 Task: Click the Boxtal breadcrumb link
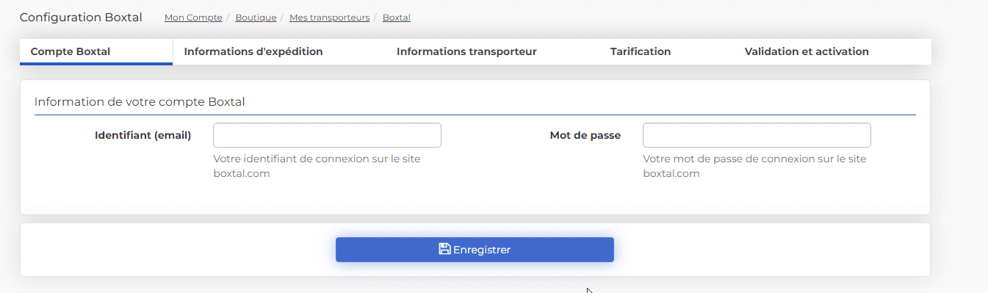tap(397, 18)
